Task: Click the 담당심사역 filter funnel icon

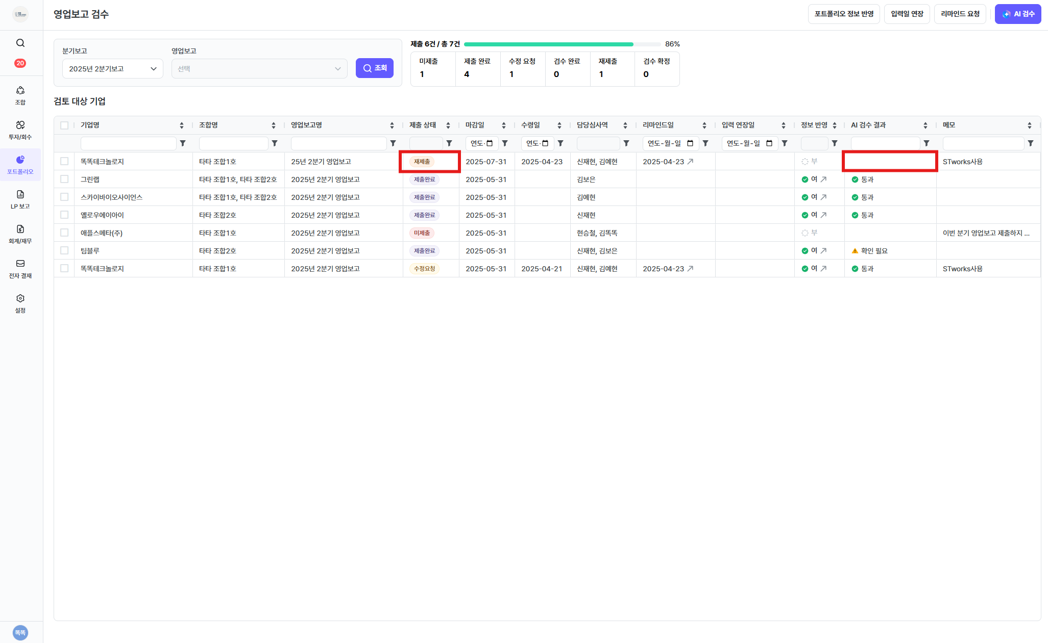Action: point(626,143)
